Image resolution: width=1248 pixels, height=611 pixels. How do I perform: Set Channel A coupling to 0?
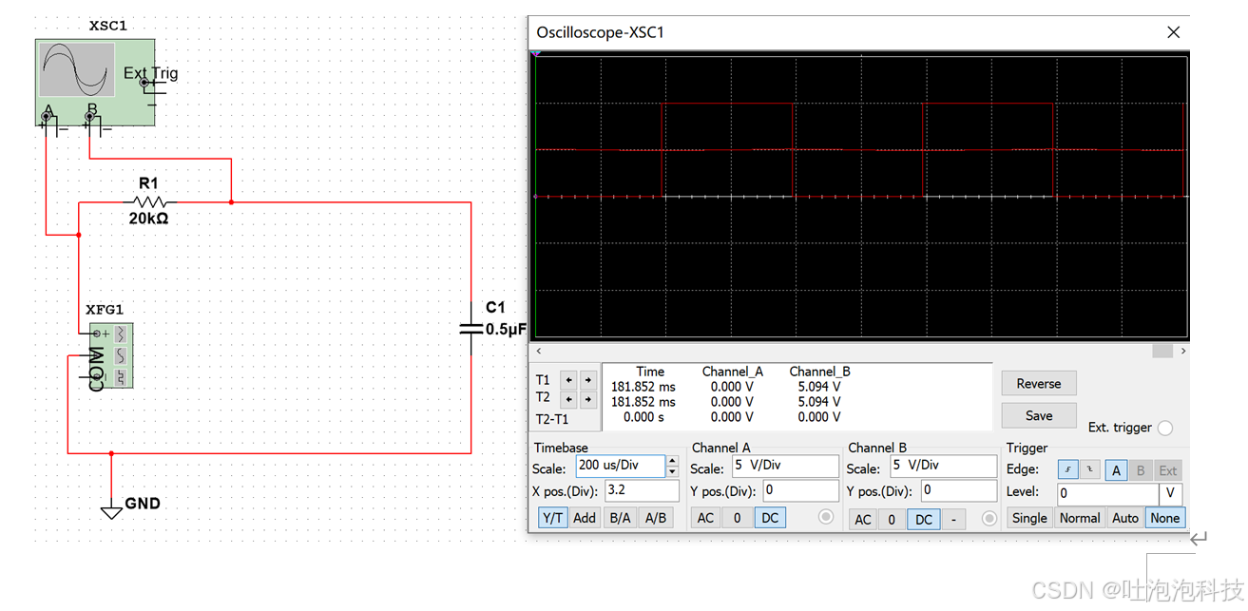(738, 518)
